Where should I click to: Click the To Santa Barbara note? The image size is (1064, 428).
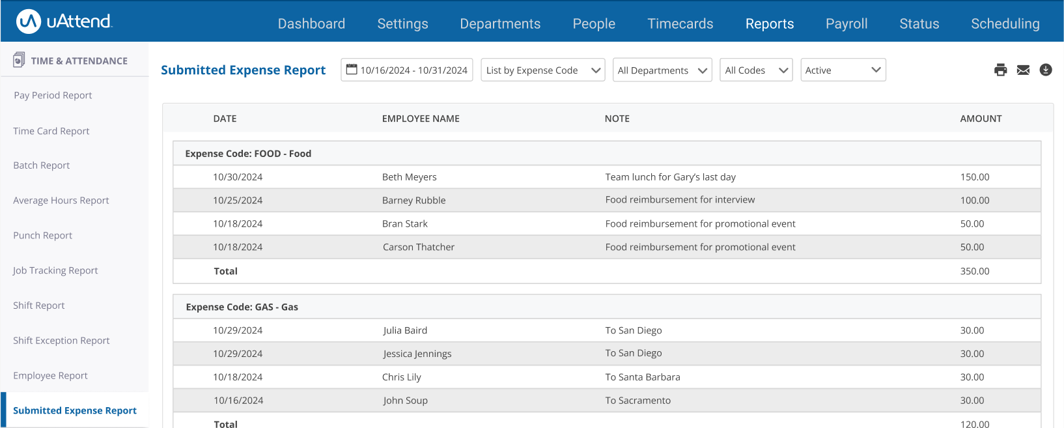pyautogui.click(x=643, y=377)
